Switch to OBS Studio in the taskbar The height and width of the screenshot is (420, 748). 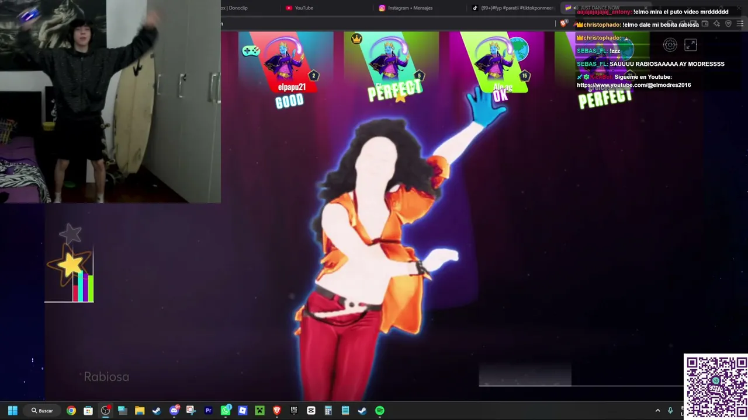105,411
